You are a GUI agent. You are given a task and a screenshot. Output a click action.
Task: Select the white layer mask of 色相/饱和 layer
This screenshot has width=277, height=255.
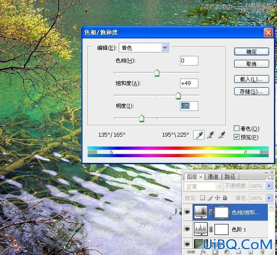[x=222, y=212]
